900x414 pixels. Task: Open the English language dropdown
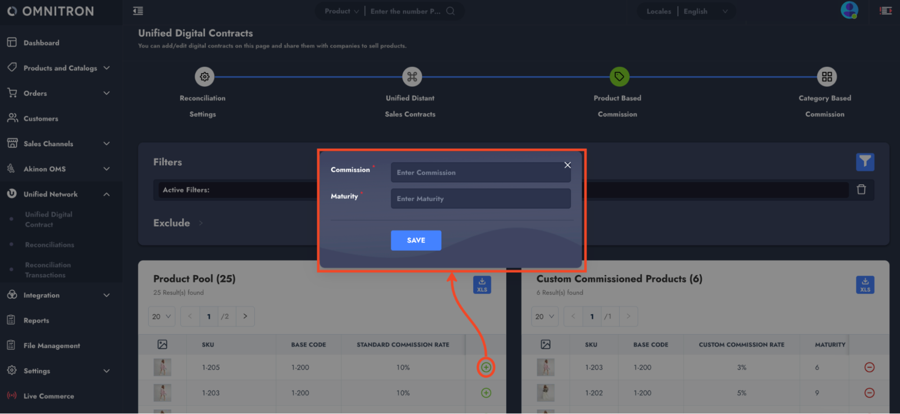point(705,12)
